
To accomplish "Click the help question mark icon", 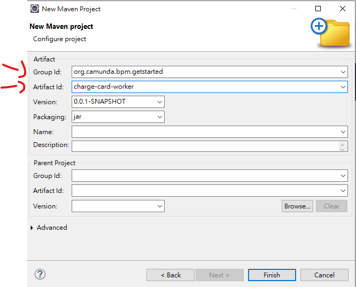I will (40, 274).
